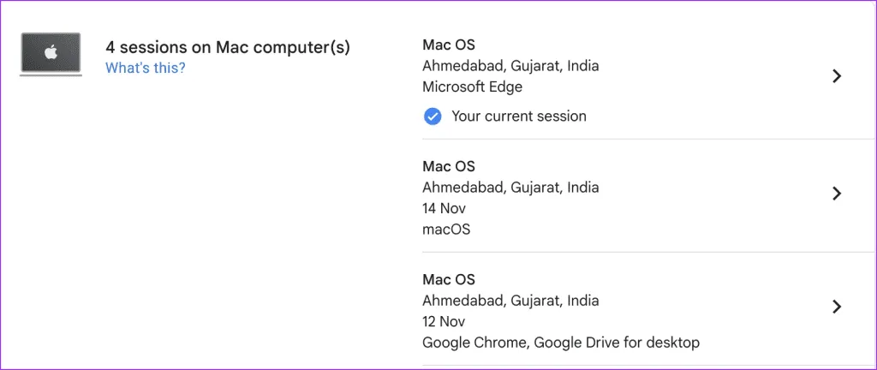Click the Mac laptop device icon
This screenshot has height=370, width=877.
(x=51, y=56)
